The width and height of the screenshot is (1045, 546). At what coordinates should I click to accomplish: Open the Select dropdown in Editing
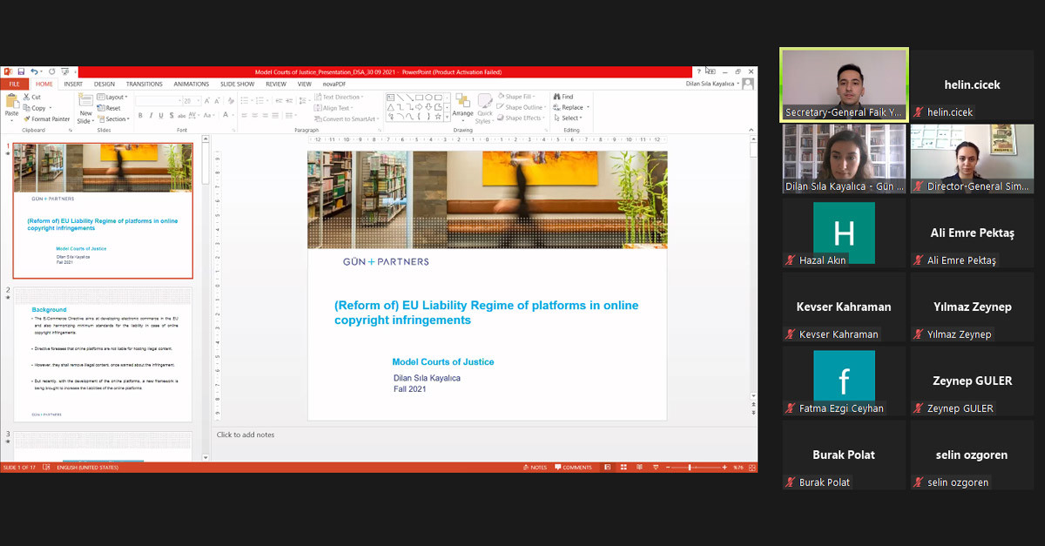(570, 118)
